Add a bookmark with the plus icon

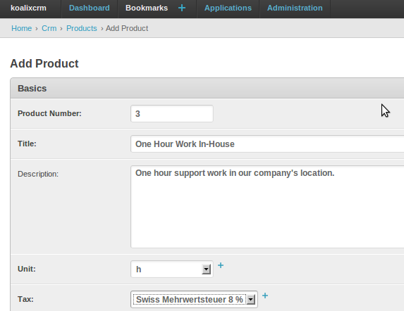coord(182,8)
